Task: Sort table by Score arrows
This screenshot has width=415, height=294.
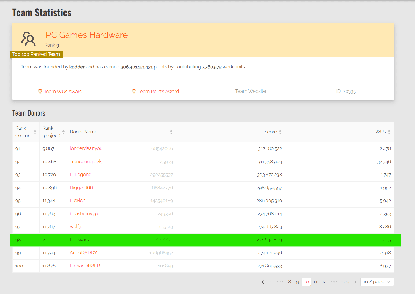Action: 280,132
